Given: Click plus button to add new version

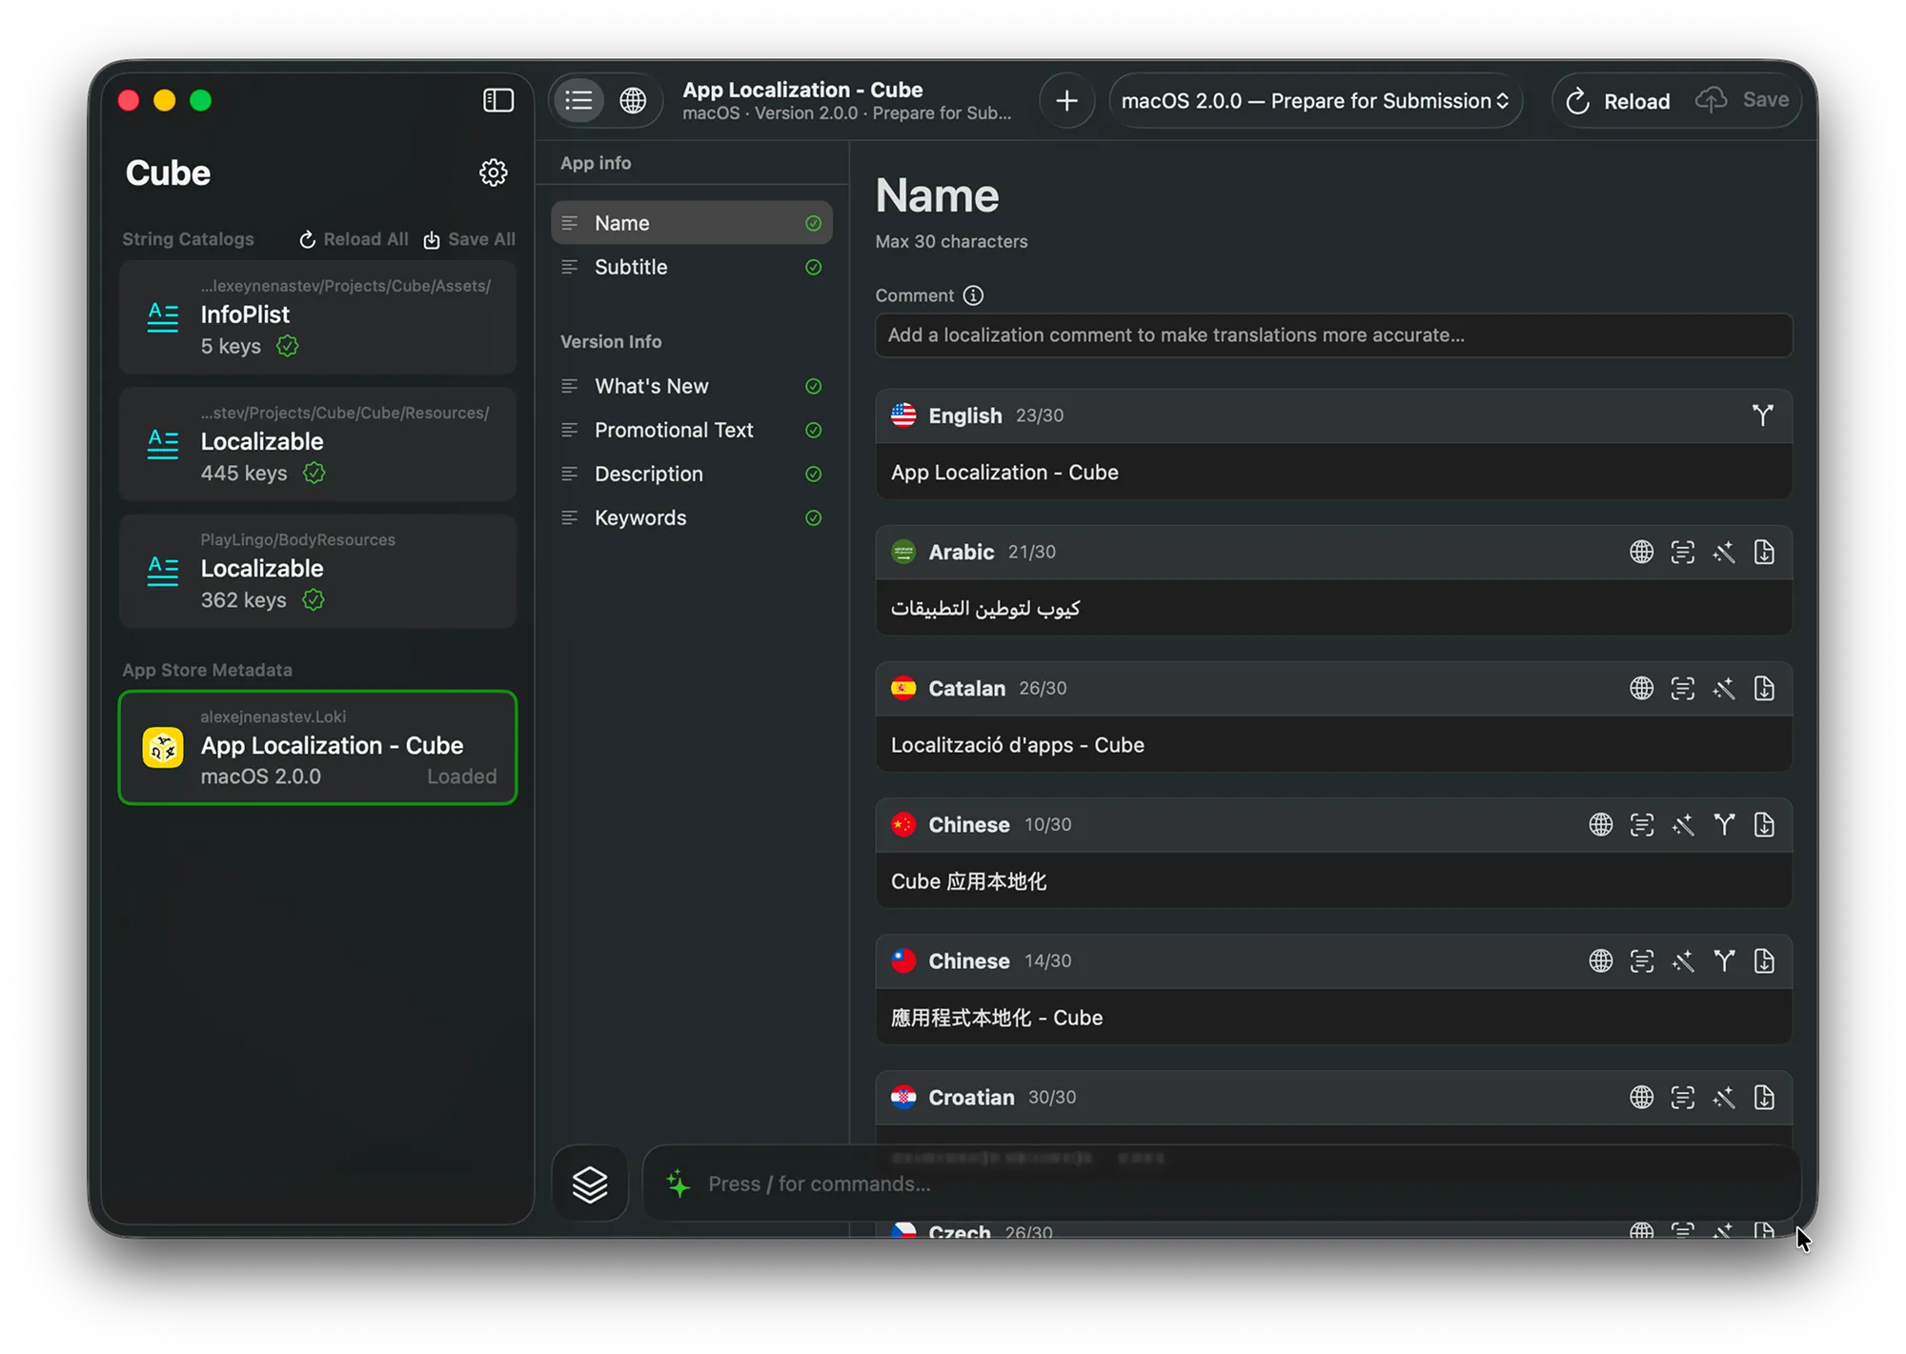Looking at the screenshot, I should click(x=1066, y=100).
